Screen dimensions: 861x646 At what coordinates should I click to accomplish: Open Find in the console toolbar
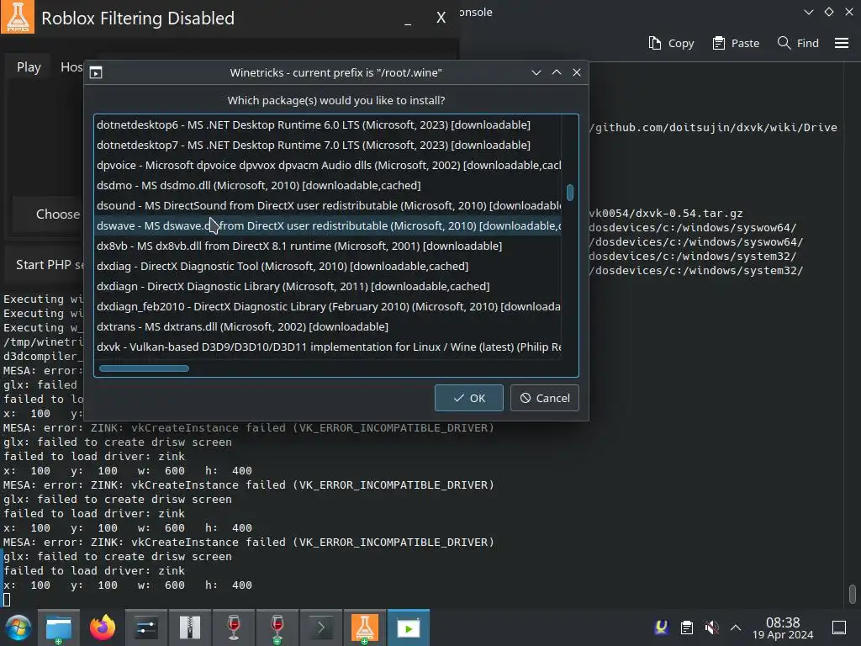pyautogui.click(x=798, y=43)
